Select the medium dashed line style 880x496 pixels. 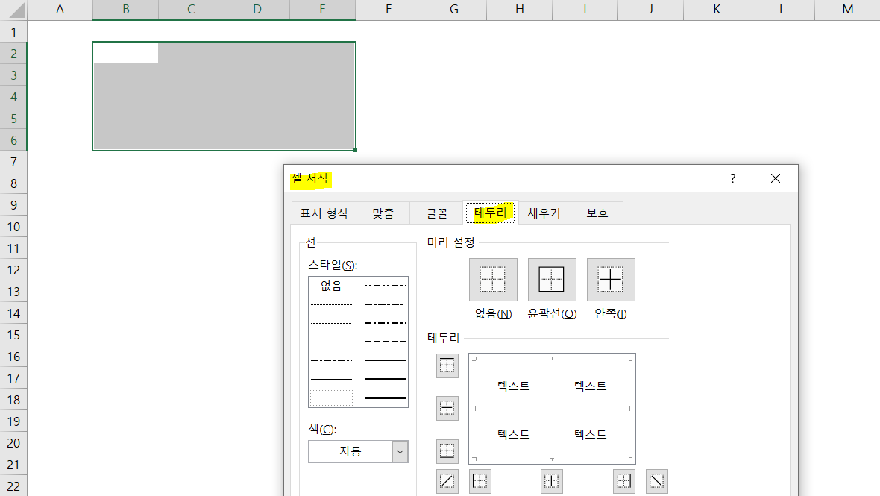386,342
